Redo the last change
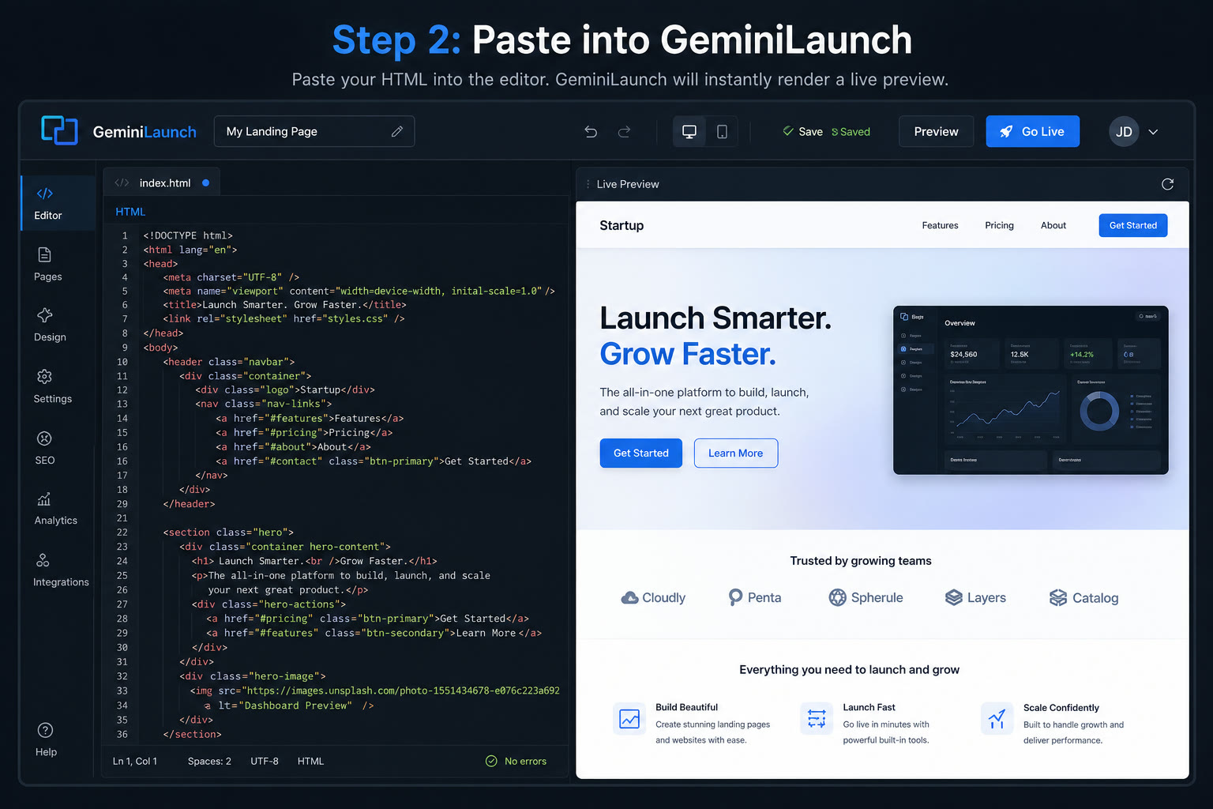The height and width of the screenshot is (809, 1213). [x=624, y=132]
